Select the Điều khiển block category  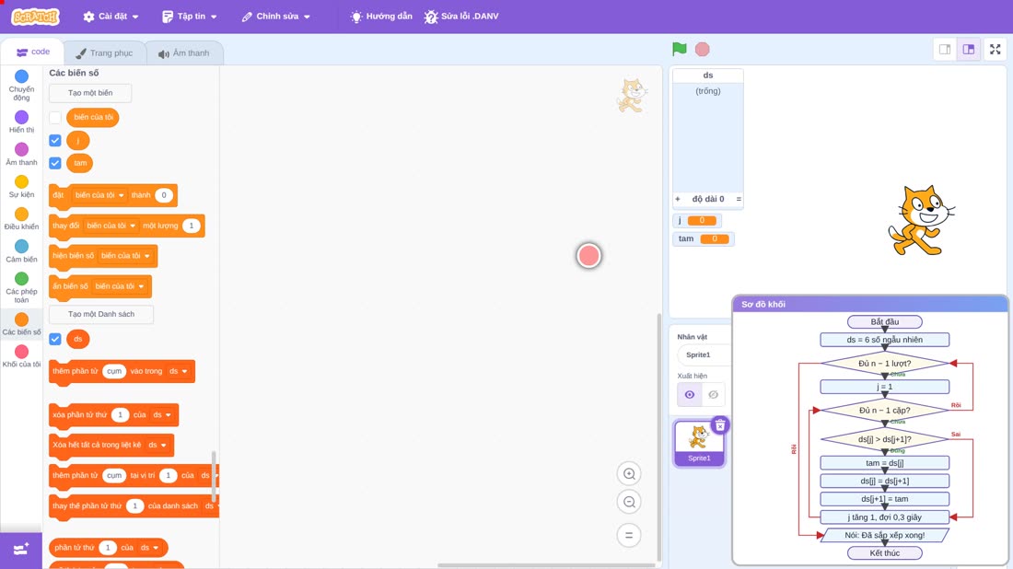pyautogui.click(x=21, y=218)
